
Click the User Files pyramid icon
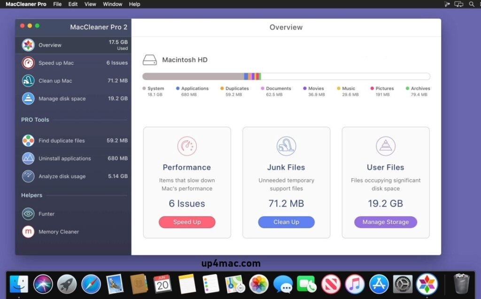click(x=386, y=146)
